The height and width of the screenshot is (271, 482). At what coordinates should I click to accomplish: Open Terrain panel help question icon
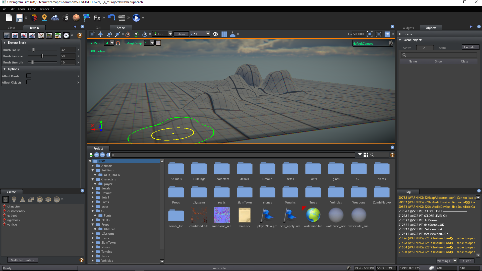(x=80, y=36)
